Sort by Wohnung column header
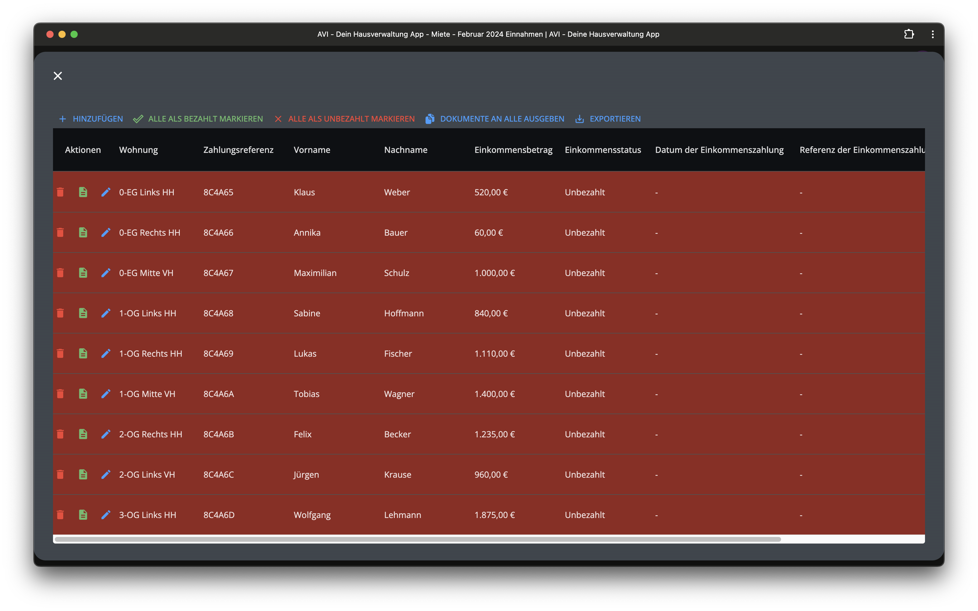Viewport: 978px width, 611px height. coord(138,150)
